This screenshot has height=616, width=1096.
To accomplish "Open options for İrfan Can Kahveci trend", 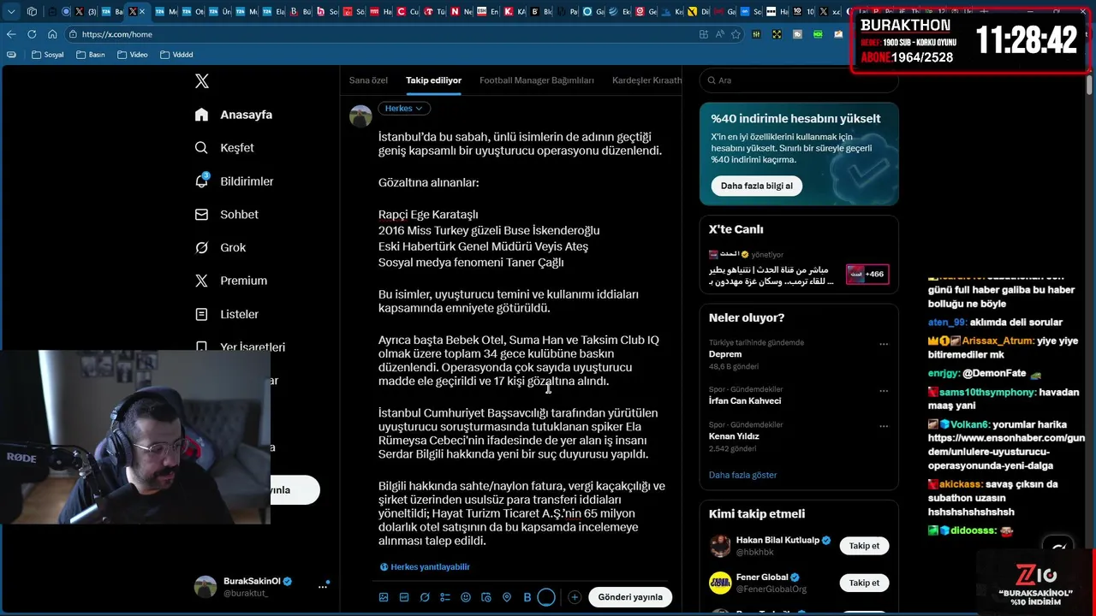I will tap(884, 391).
